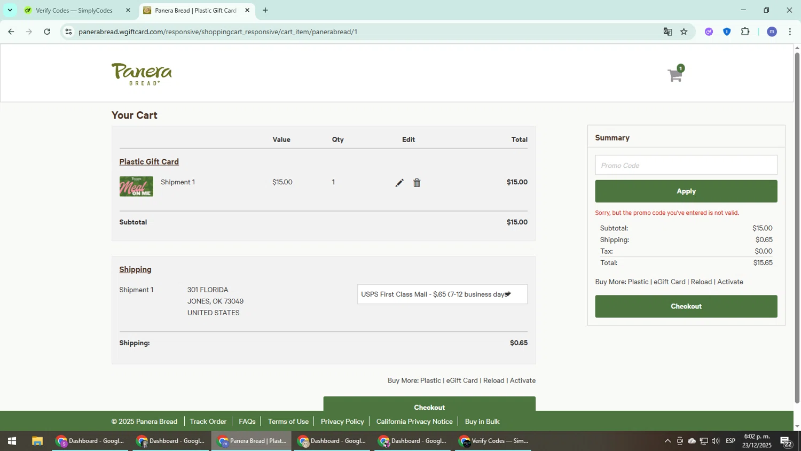This screenshot has width=801, height=451.
Task: Open Track Order footer link
Action: point(208,422)
